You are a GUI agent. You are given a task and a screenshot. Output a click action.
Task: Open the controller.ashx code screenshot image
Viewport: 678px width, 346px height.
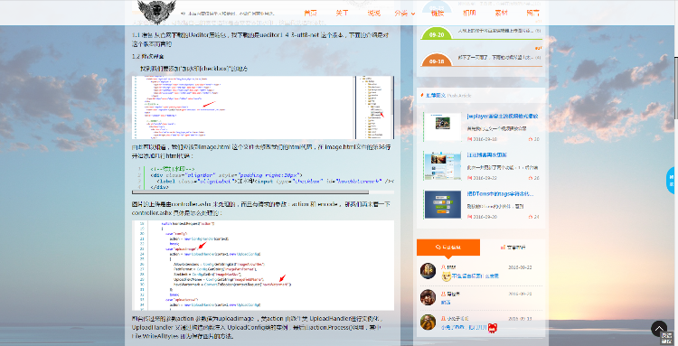click(263, 266)
